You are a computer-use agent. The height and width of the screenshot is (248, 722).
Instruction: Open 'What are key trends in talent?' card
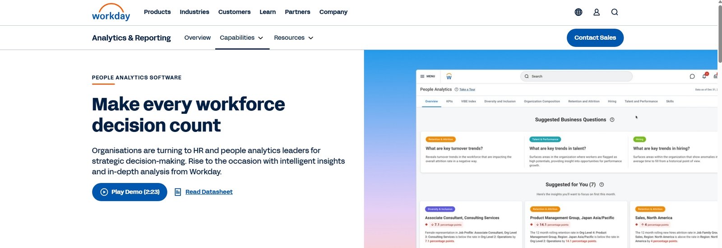point(576,152)
